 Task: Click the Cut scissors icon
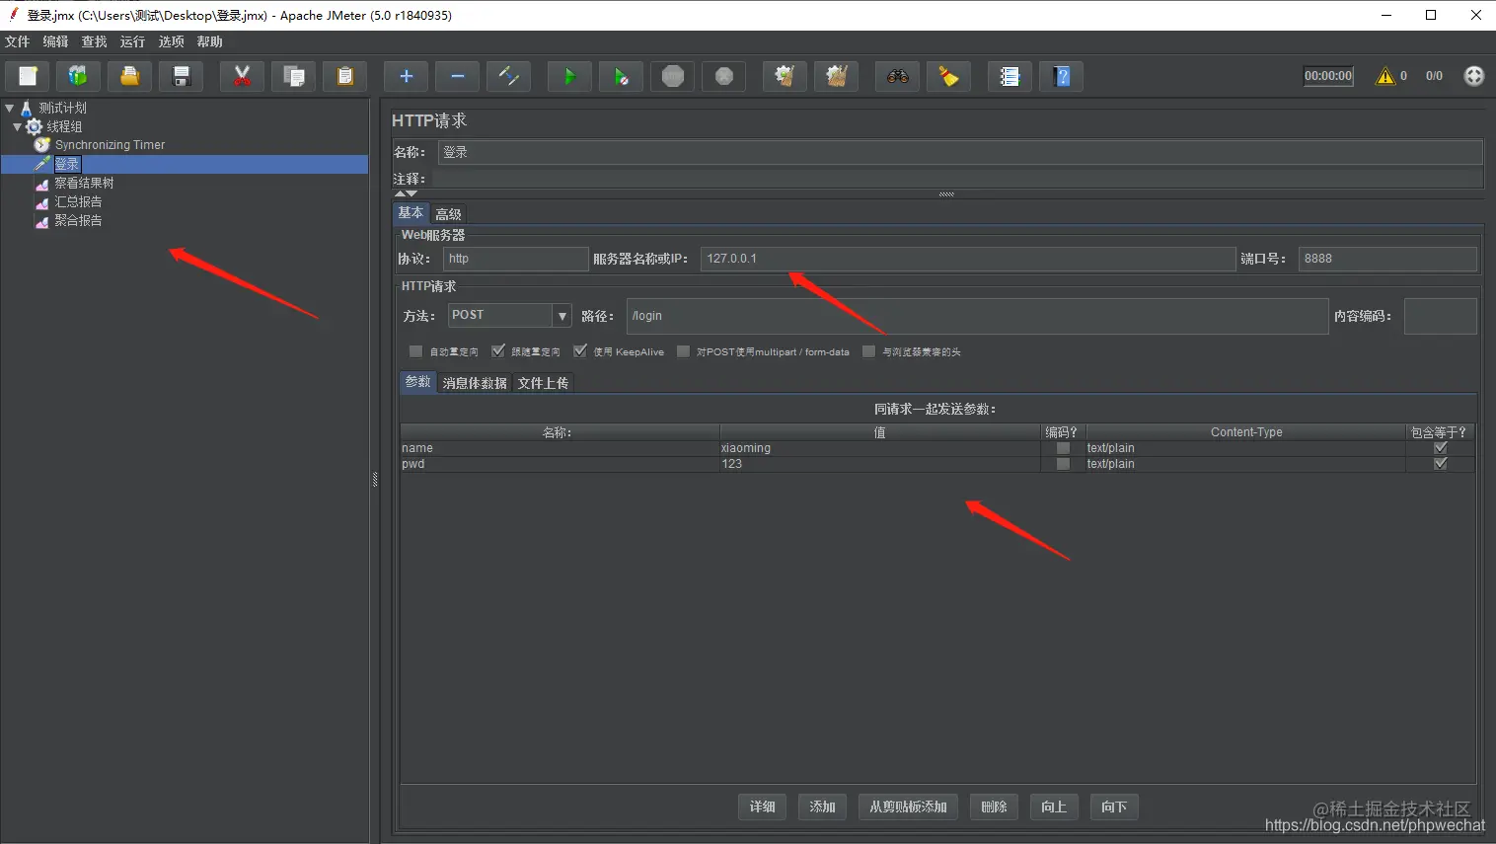coord(242,76)
